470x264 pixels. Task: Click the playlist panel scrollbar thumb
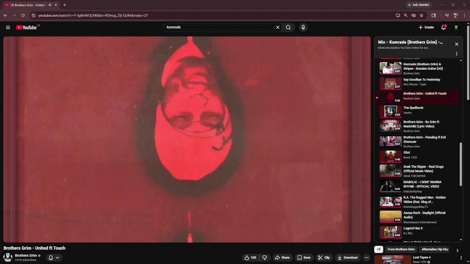pyautogui.click(x=461, y=165)
